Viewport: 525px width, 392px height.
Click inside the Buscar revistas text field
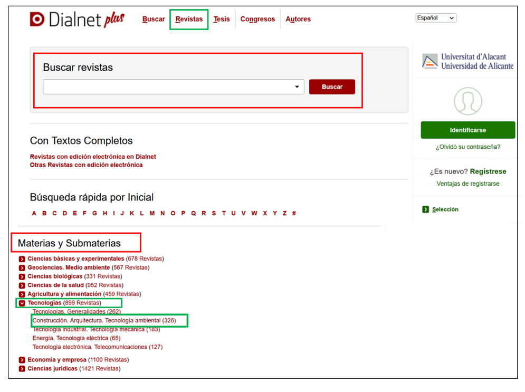click(x=166, y=87)
